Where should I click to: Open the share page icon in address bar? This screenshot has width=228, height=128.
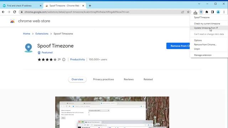(182, 12)
